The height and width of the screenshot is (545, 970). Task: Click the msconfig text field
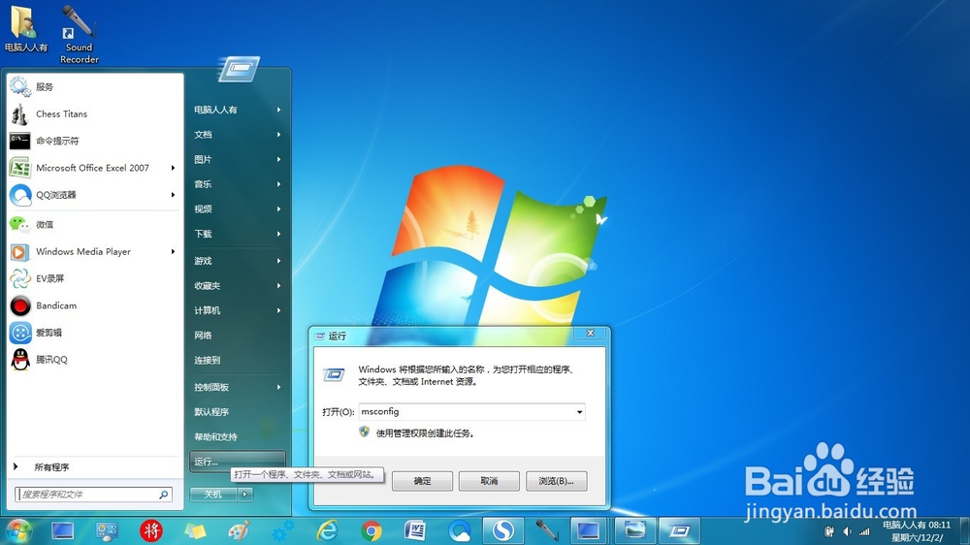pyautogui.click(x=466, y=412)
